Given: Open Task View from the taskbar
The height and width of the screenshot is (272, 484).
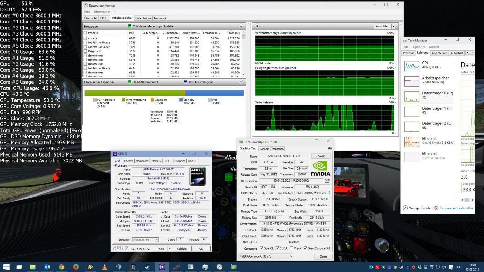Looking at the screenshot, I should click(19, 267).
